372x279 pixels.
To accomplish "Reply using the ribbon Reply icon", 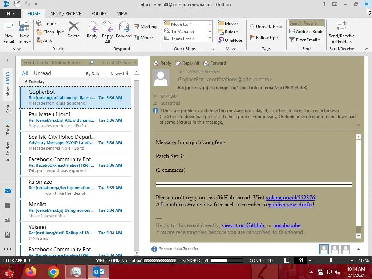I will pyautogui.click(x=92, y=30).
